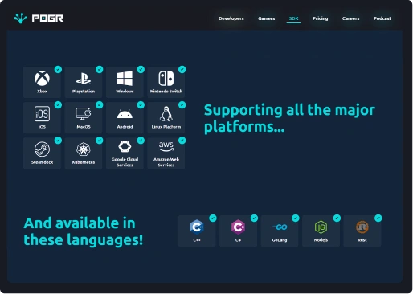This screenshot has height=294, width=413.
Task: Click the 'And available in these languages!' heading
Action: pos(83,231)
